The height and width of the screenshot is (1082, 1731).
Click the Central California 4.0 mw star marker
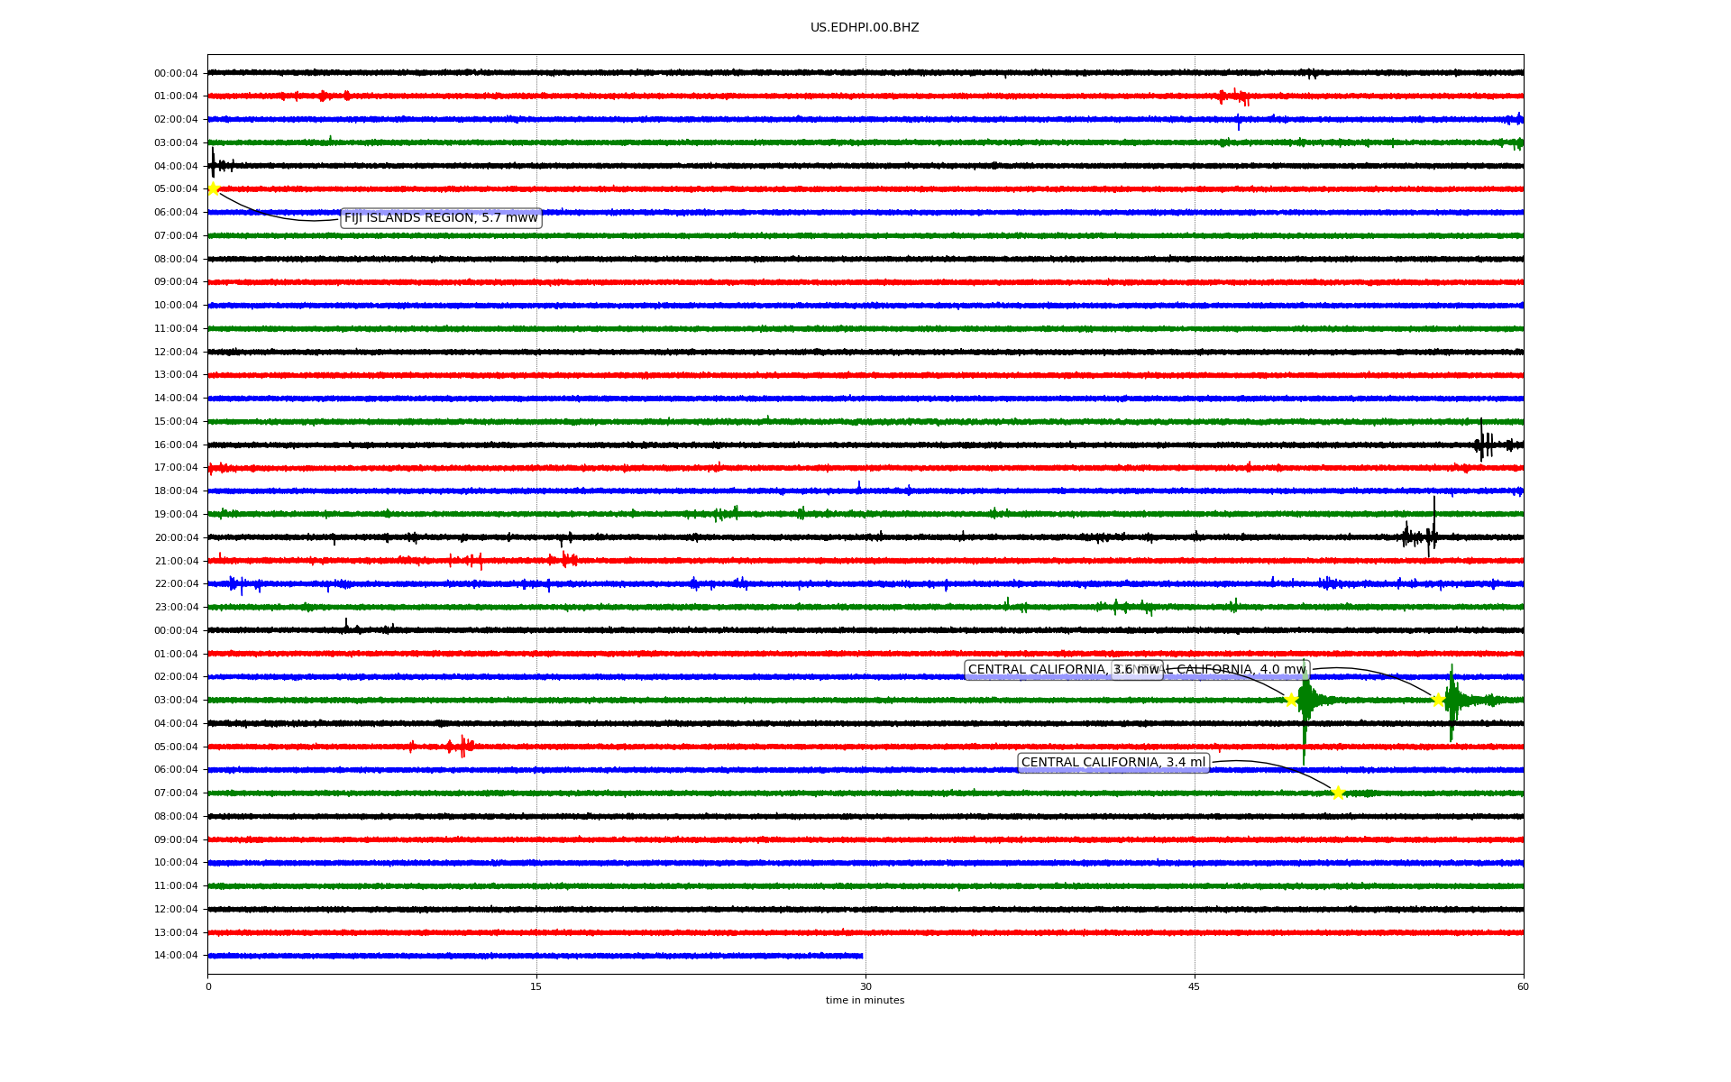1438,700
